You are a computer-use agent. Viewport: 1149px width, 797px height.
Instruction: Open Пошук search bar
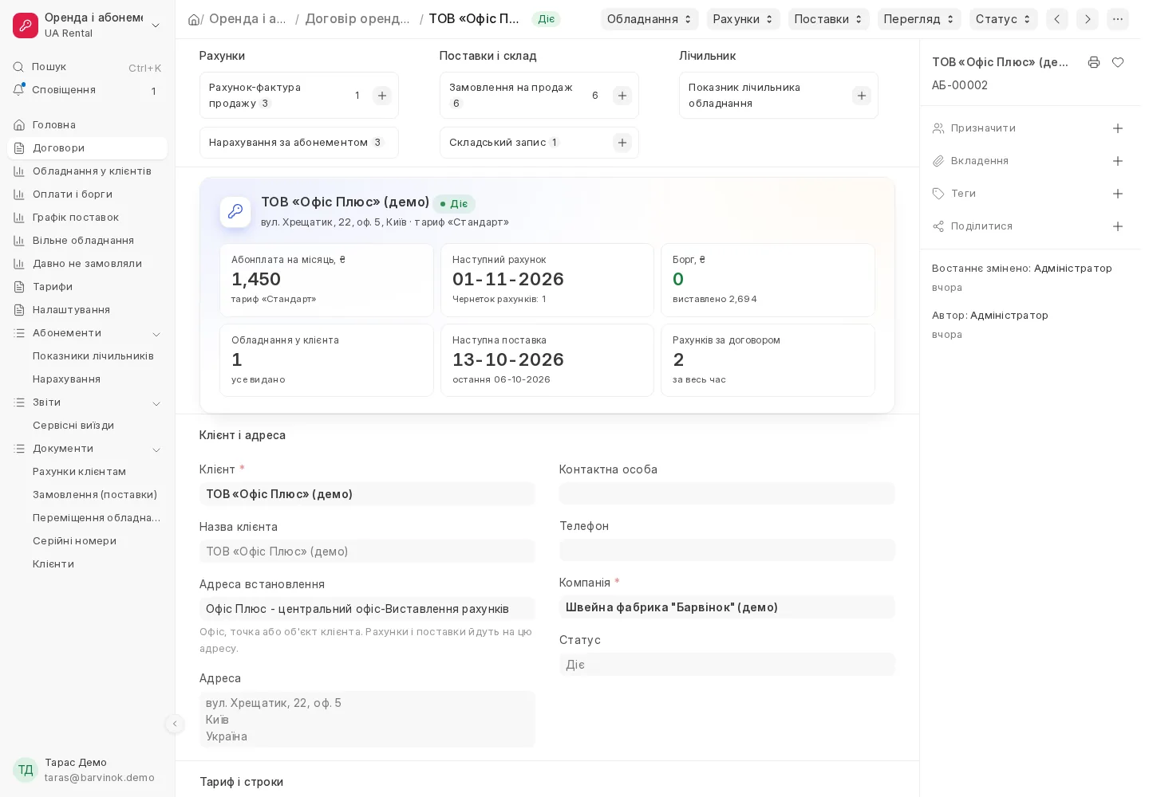(86, 67)
